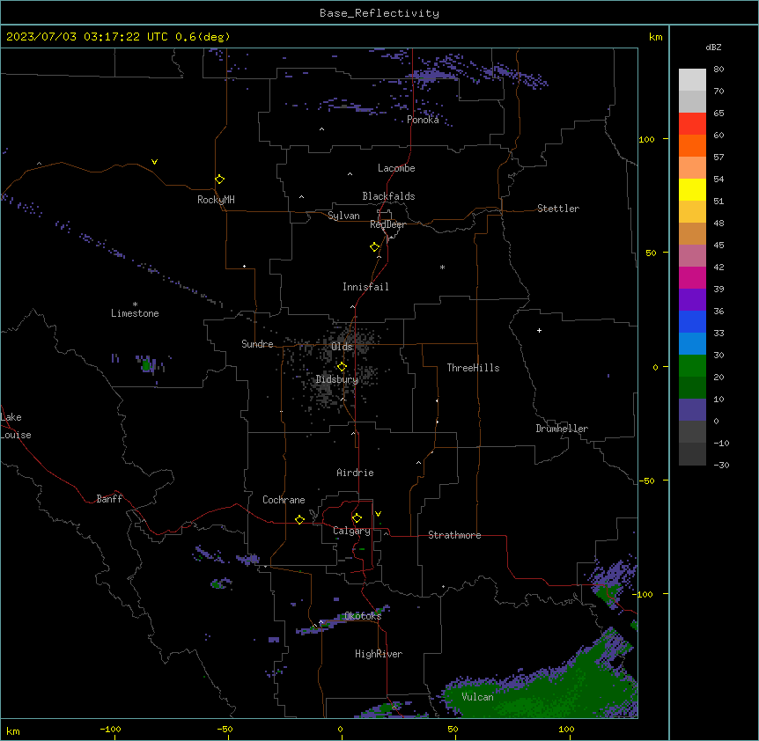
Task: Click the HighRiver town label
Action: click(x=379, y=654)
